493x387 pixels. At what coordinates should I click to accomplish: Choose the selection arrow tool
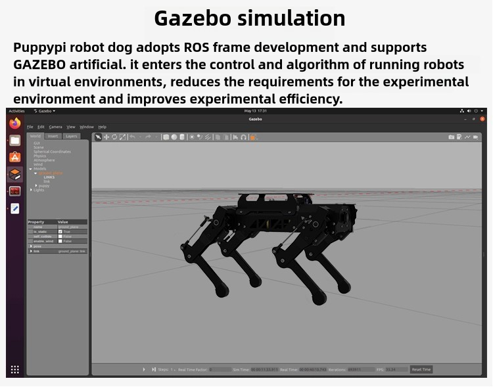(98, 137)
